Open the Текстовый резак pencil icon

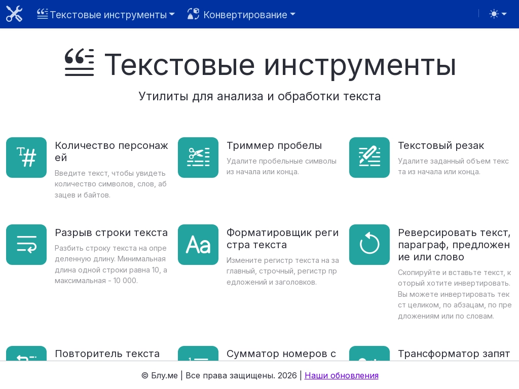(x=369, y=158)
